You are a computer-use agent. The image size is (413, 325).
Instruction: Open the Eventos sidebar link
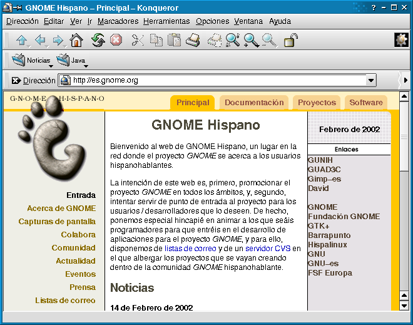pyautogui.click(x=80, y=274)
